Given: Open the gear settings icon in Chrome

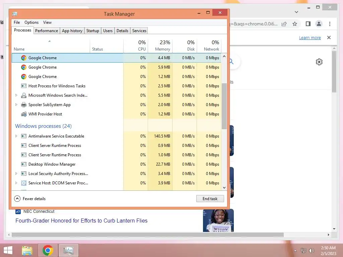Looking at the screenshot, I should click(319, 62).
